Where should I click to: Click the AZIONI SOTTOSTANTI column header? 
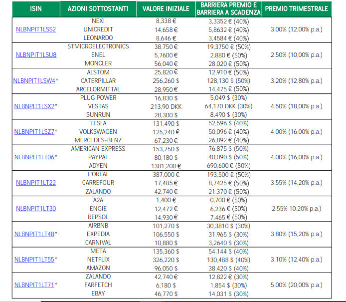pos(98,9)
